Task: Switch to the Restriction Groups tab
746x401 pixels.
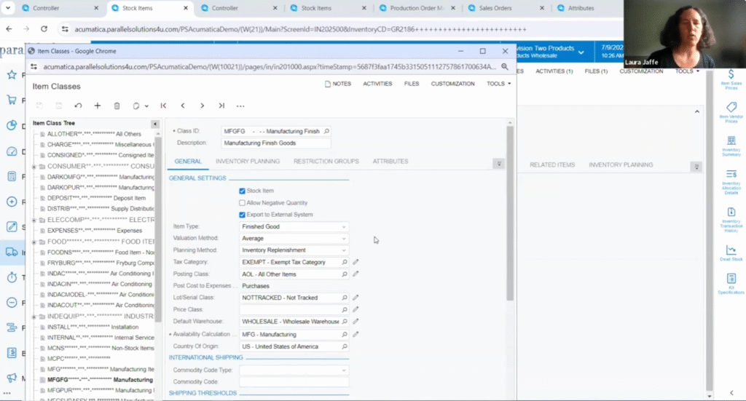Action: pyautogui.click(x=326, y=162)
